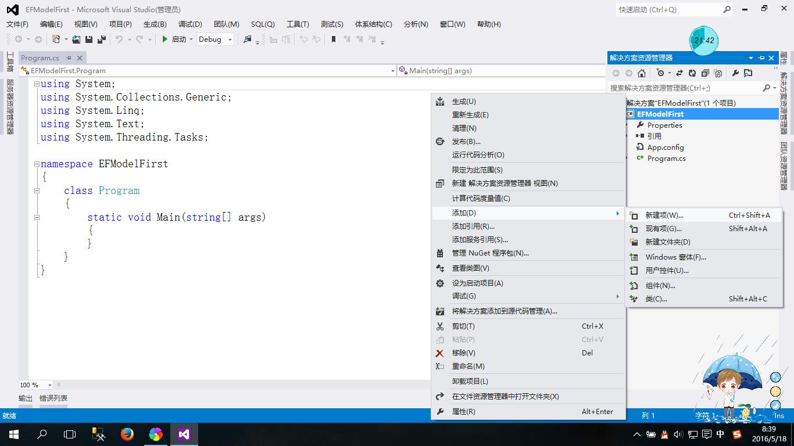This screenshot has width=794, height=446.
Task: Click the green Start debugging arrow
Action: 165,39
